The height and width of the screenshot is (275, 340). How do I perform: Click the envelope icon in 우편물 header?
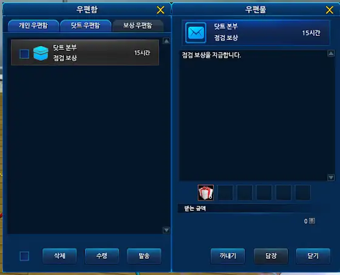coord(195,33)
